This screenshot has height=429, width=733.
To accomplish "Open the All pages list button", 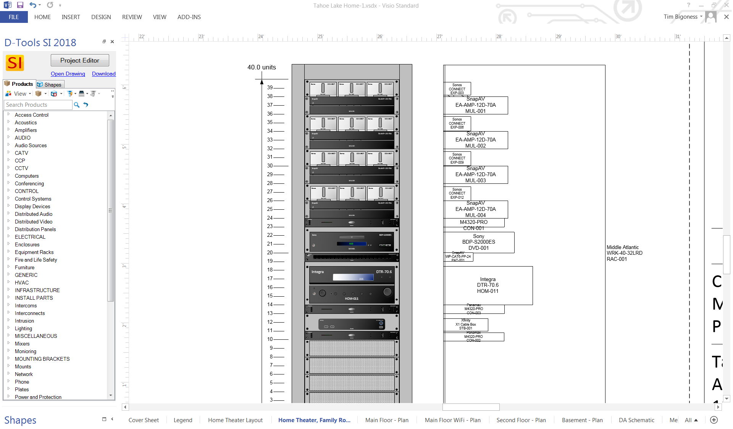I will 691,420.
